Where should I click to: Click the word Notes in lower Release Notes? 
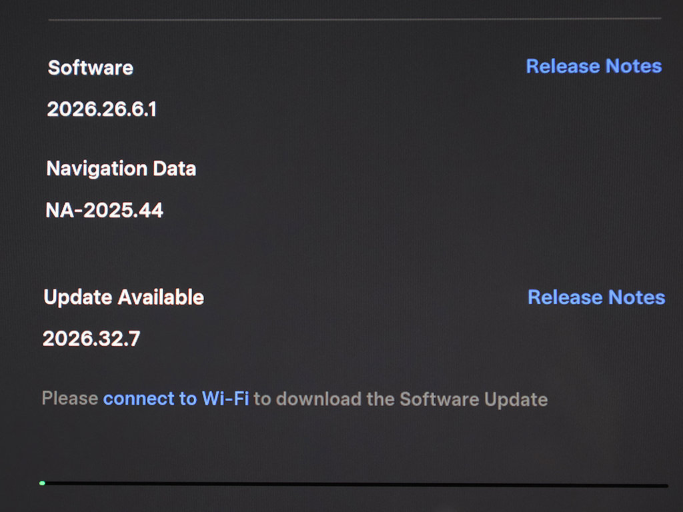coord(636,297)
